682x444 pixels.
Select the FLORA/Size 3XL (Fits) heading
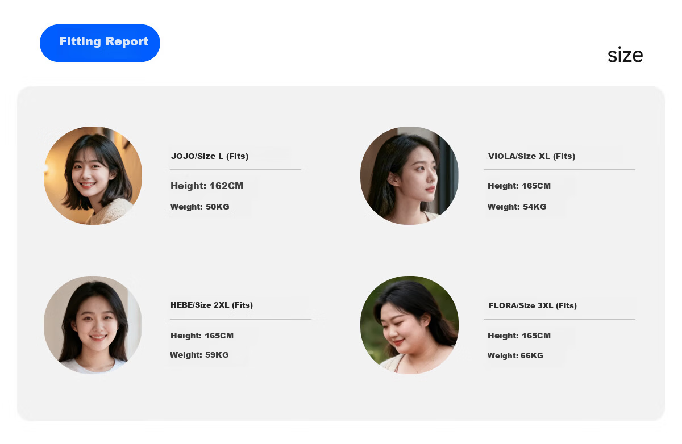tap(533, 305)
